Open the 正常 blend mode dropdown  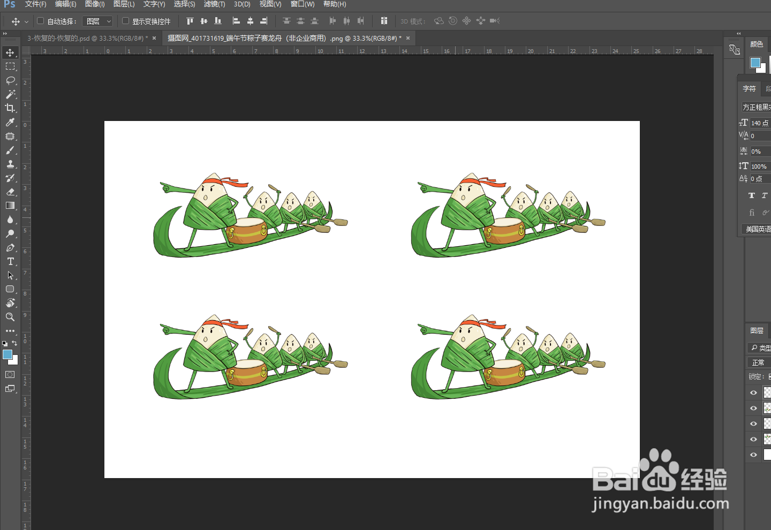759,362
